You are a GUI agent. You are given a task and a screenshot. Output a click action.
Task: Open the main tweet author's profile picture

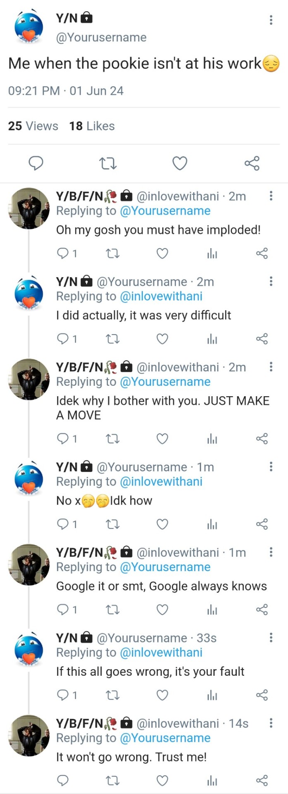pos(29,28)
